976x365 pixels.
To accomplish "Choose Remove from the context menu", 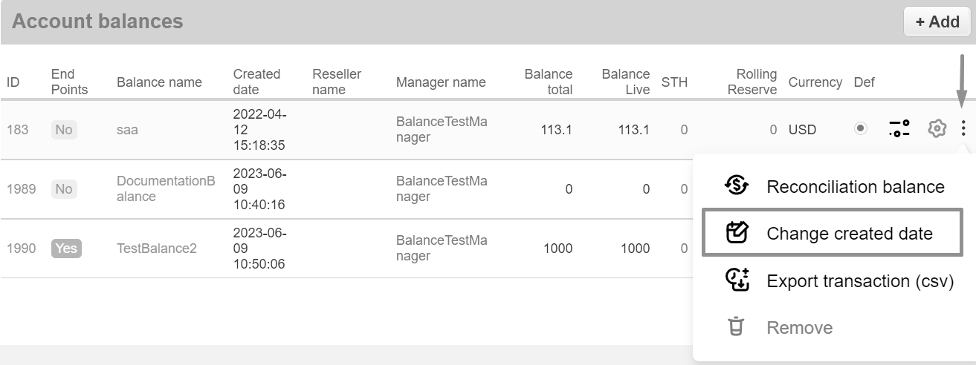I will click(799, 327).
